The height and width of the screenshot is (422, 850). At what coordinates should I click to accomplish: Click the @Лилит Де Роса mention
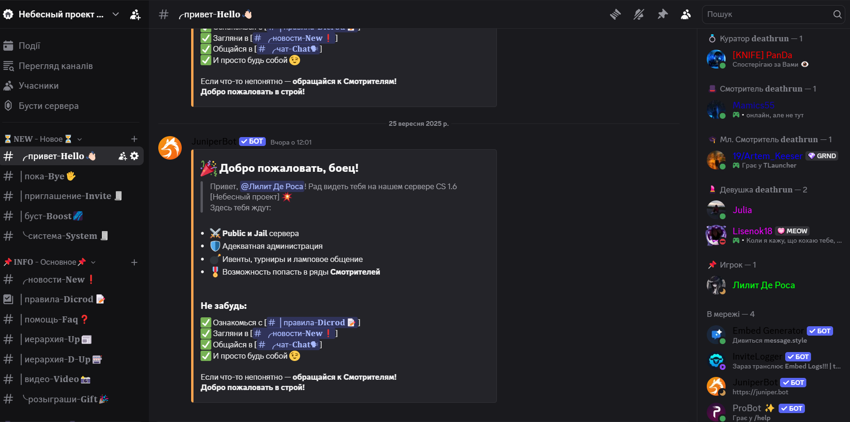pyautogui.click(x=272, y=186)
